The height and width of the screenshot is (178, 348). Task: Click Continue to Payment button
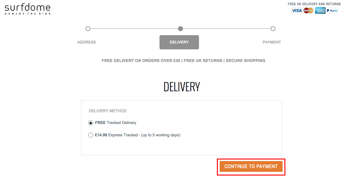251,167
